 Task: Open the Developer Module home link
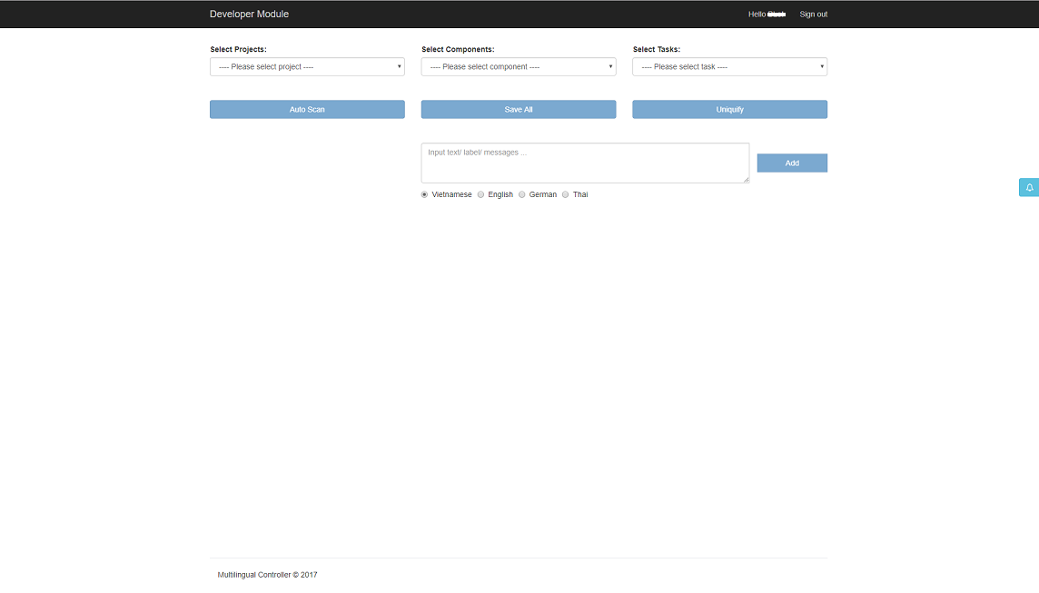tap(249, 14)
